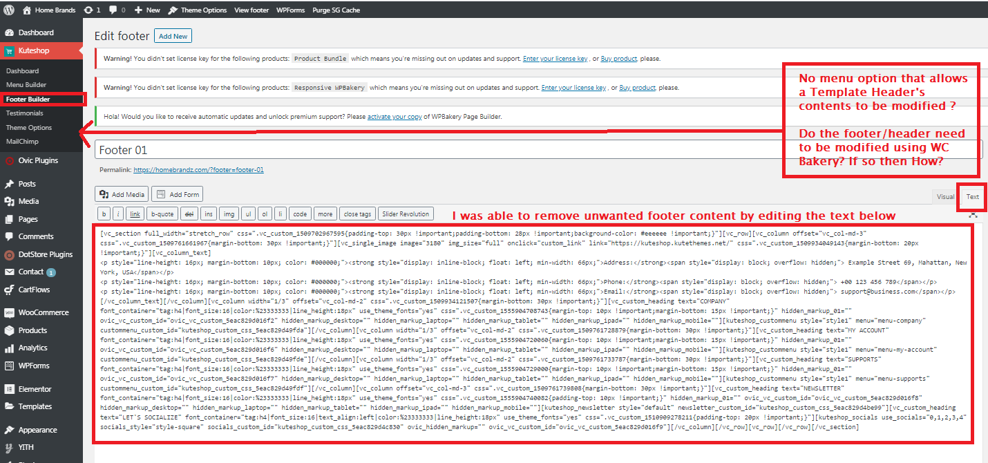Click the Footer 01 title field
The image size is (988, 463).
(538, 150)
